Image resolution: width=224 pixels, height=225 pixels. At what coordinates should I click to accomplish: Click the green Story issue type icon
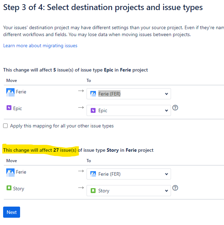click(9, 188)
